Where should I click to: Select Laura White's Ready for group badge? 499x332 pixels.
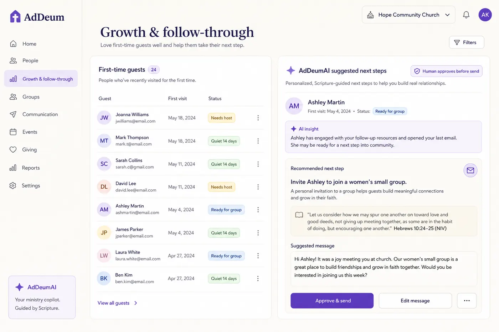point(226,256)
